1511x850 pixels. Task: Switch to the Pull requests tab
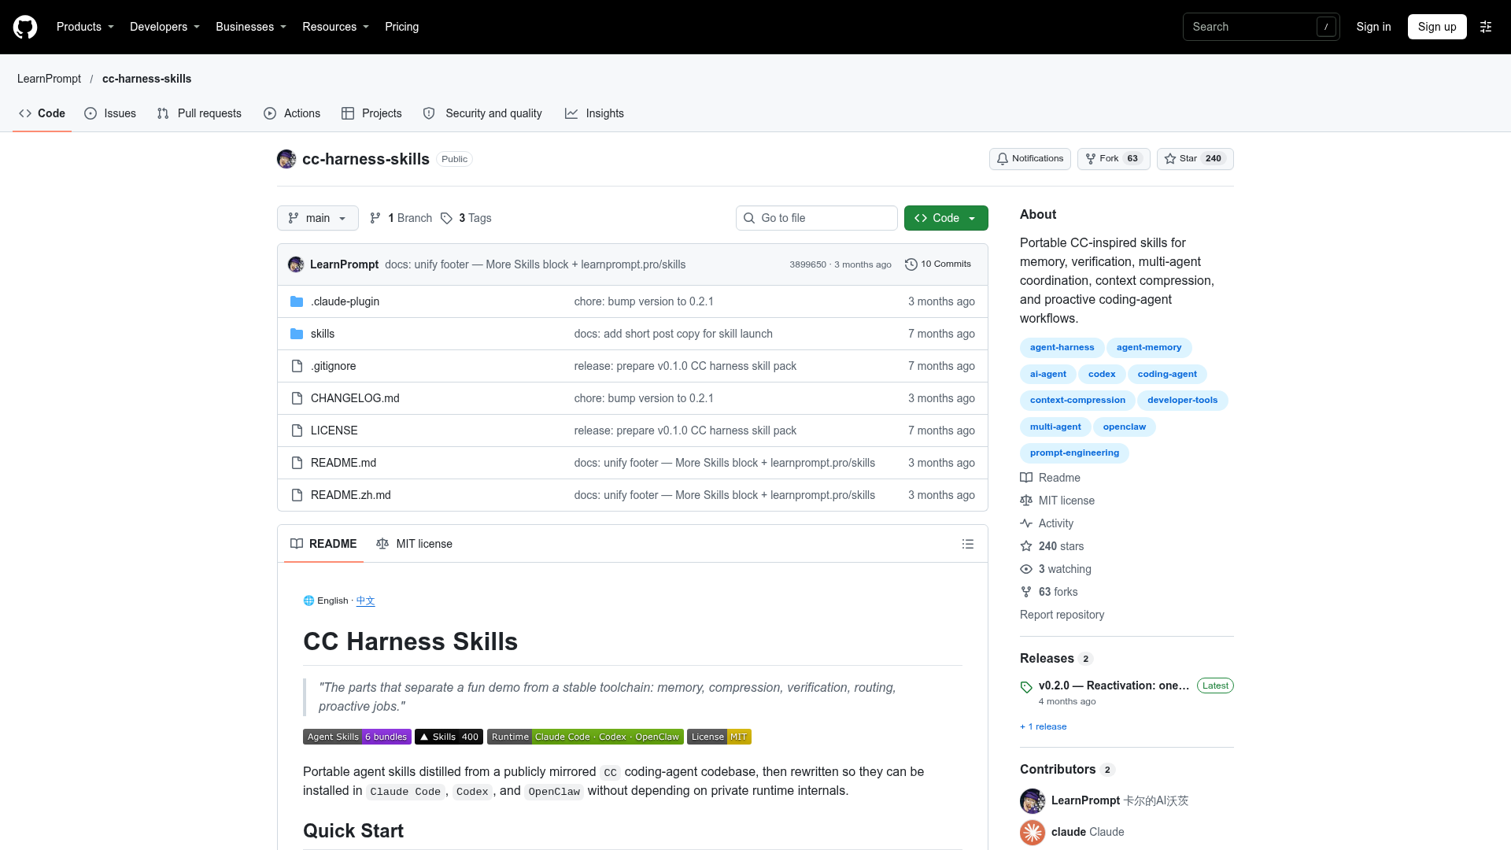click(x=199, y=113)
